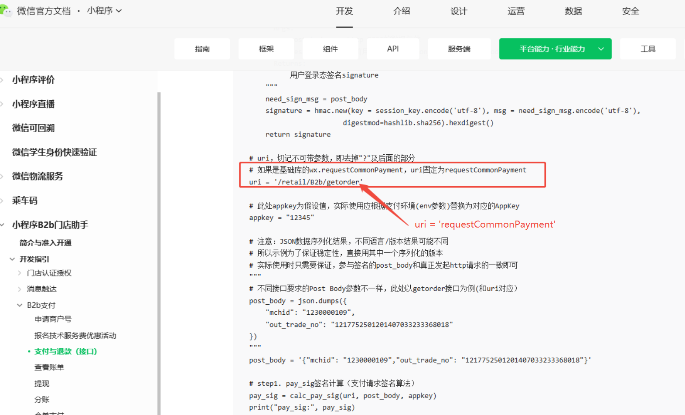Switch to the 安全 tab
The height and width of the screenshot is (415, 685).
pyautogui.click(x=630, y=11)
